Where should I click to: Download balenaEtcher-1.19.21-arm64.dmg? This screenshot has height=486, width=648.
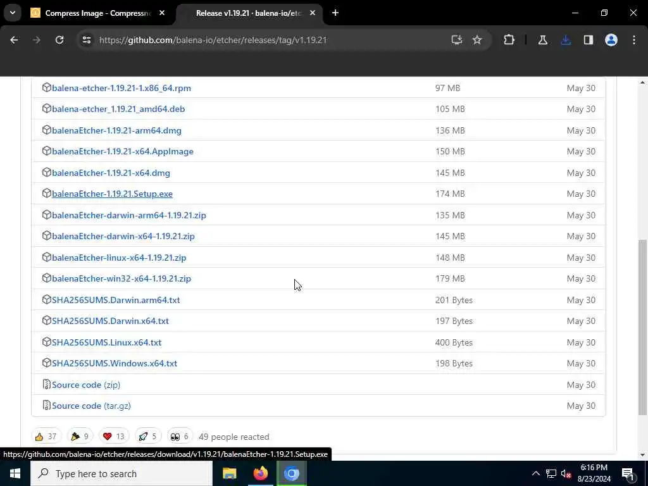click(x=116, y=130)
